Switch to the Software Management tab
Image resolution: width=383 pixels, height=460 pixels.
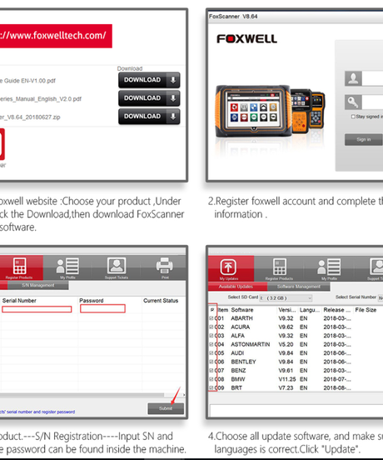tap(299, 287)
